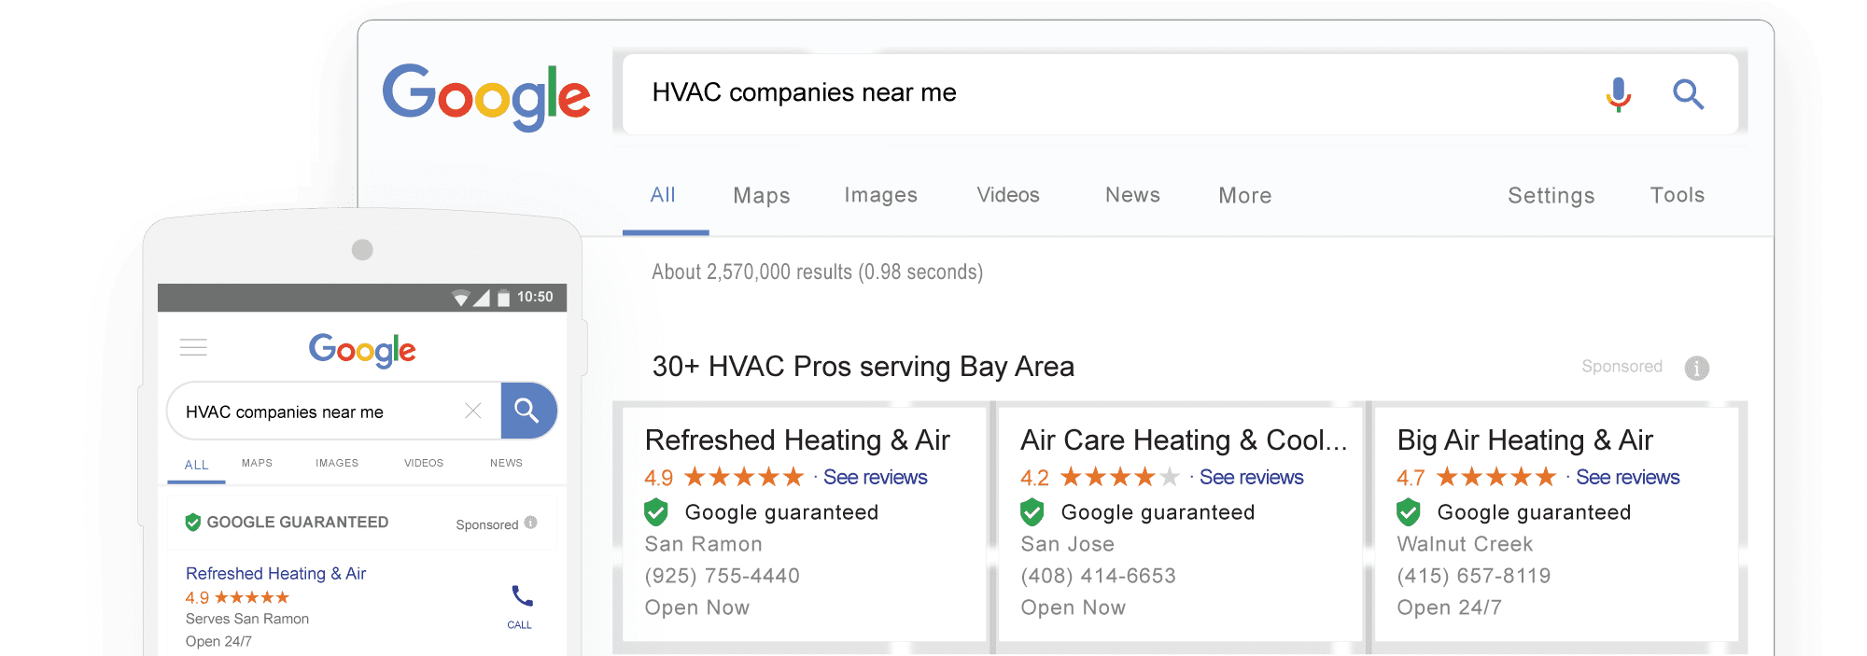The image size is (1867, 656).
Task: Open See reviews for Refreshed Heating & Air
Action: pyautogui.click(x=875, y=478)
